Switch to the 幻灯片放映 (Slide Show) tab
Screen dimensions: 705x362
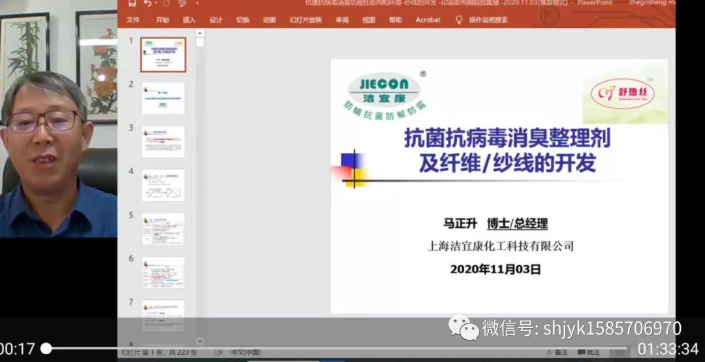click(x=305, y=20)
